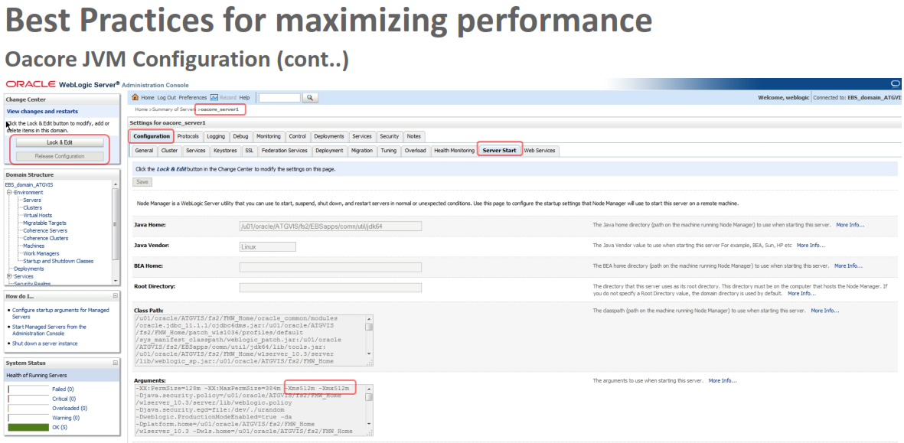904x443 pixels.
Task: Open the Federation Services subtab
Action: [x=284, y=151]
